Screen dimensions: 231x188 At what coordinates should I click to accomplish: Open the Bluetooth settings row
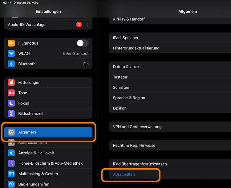(48, 64)
